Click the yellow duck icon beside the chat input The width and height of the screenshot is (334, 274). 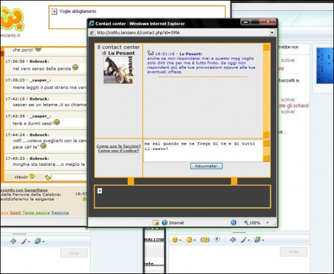48,177
